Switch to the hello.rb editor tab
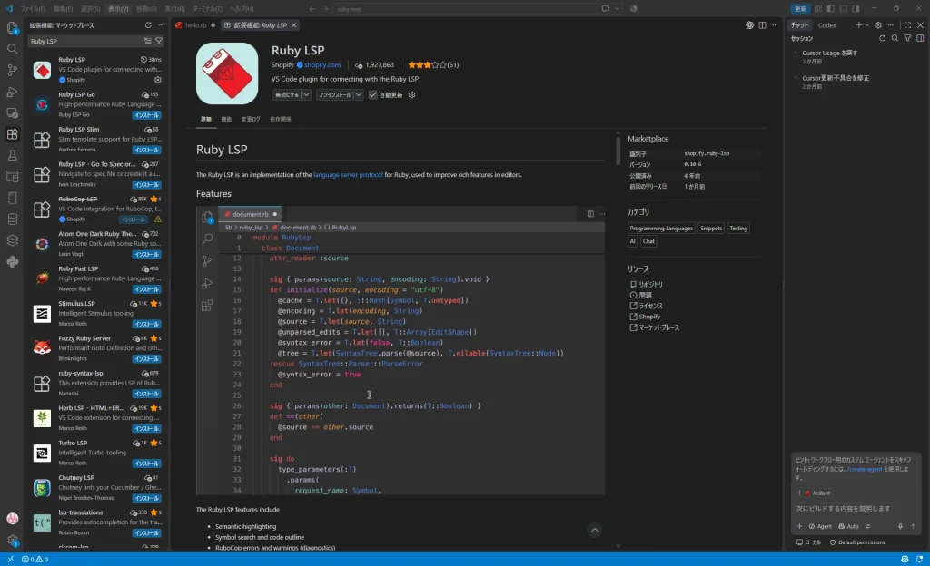Image resolution: width=930 pixels, height=566 pixels. click(195, 25)
